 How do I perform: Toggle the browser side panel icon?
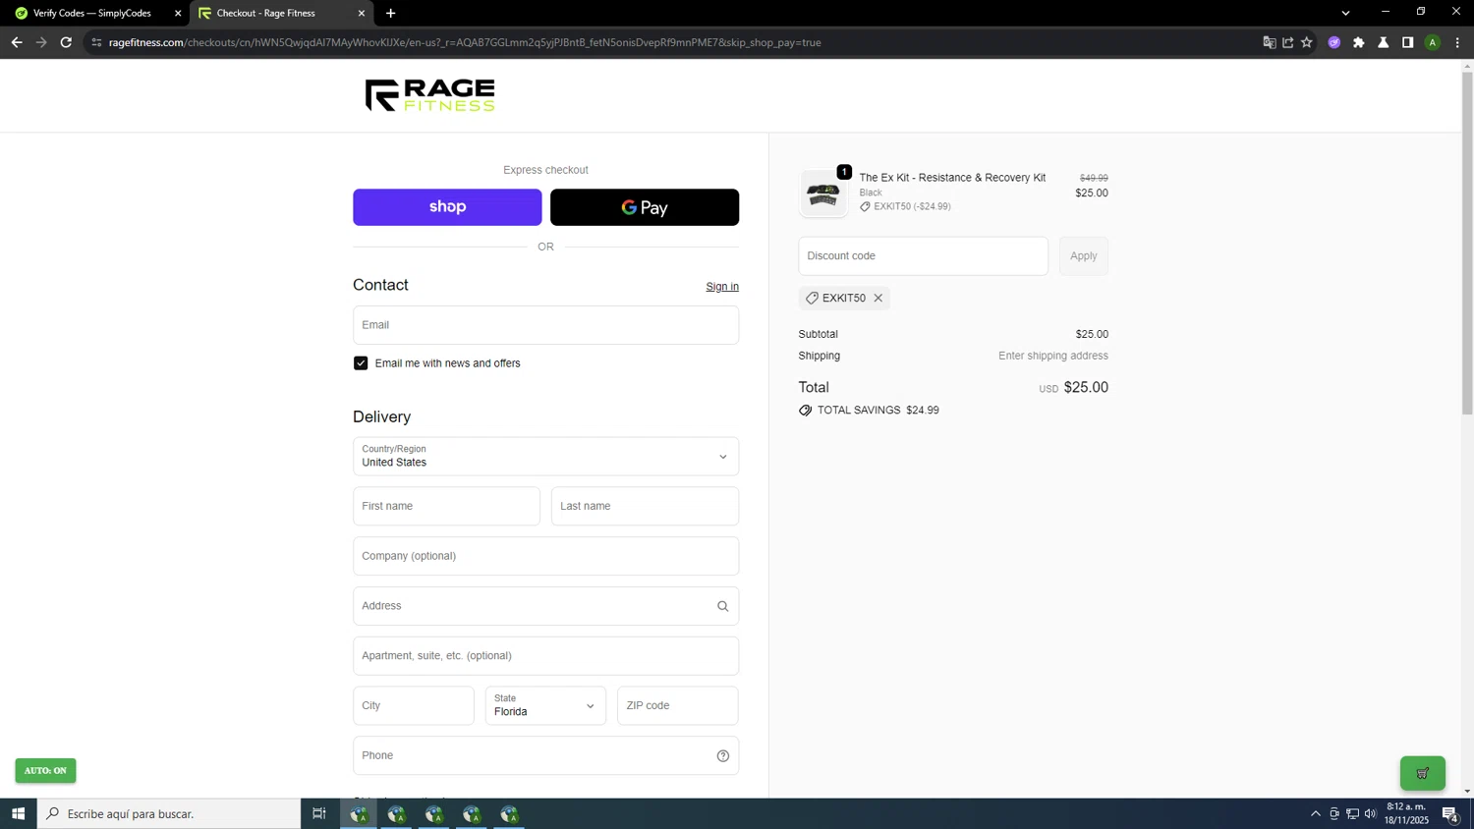[x=1407, y=42]
